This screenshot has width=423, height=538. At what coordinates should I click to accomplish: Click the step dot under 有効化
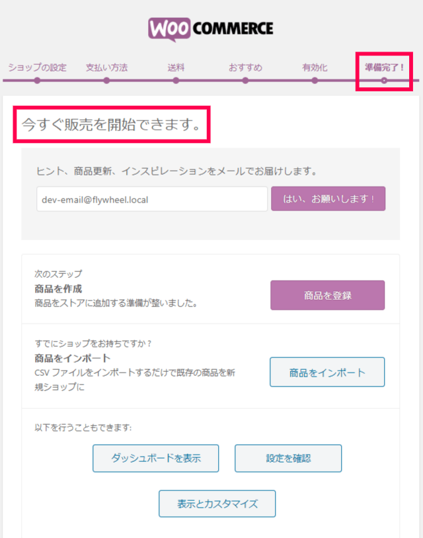[x=315, y=81]
